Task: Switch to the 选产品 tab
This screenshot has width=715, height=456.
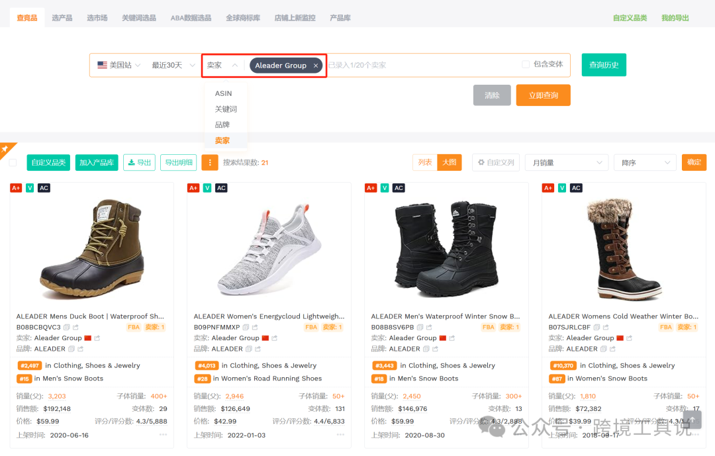Action: click(x=62, y=18)
